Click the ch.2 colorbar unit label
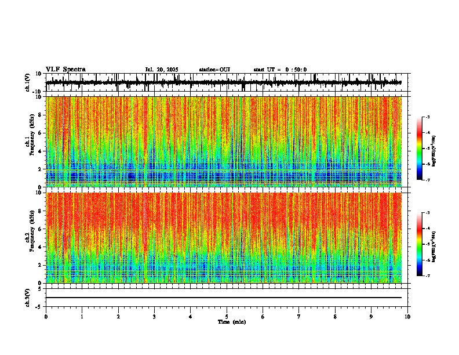Viewport: 459px width, 355px height. tap(434, 247)
